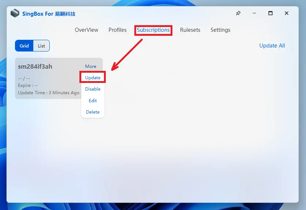Screen dimensions: 306x210
Task: Click the SingBox For window title
Action: [x=49, y=14]
